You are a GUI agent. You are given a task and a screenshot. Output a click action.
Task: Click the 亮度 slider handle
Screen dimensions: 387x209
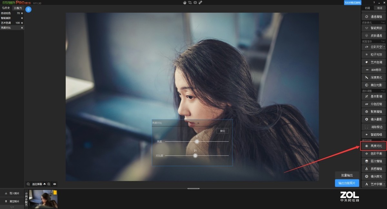pyautogui.click(x=197, y=141)
